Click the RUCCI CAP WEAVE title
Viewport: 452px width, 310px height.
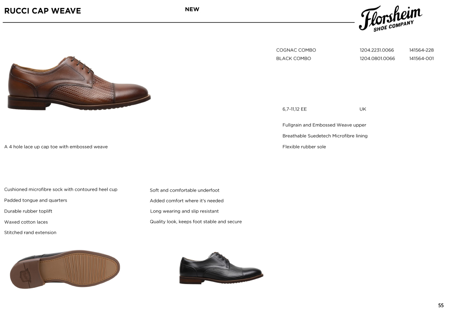click(x=43, y=11)
